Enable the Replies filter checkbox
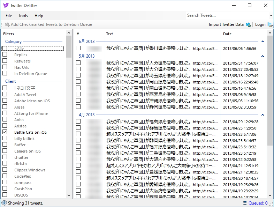This screenshot has width=274, height=207. [5, 54]
